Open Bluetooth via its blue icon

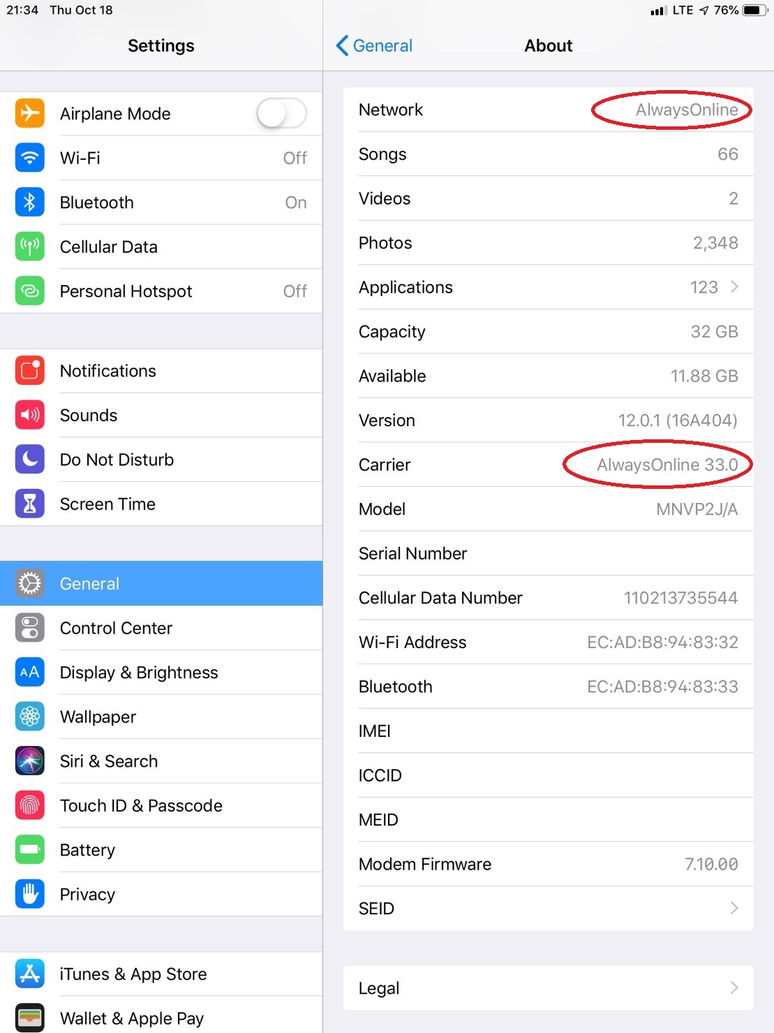(x=30, y=203)
